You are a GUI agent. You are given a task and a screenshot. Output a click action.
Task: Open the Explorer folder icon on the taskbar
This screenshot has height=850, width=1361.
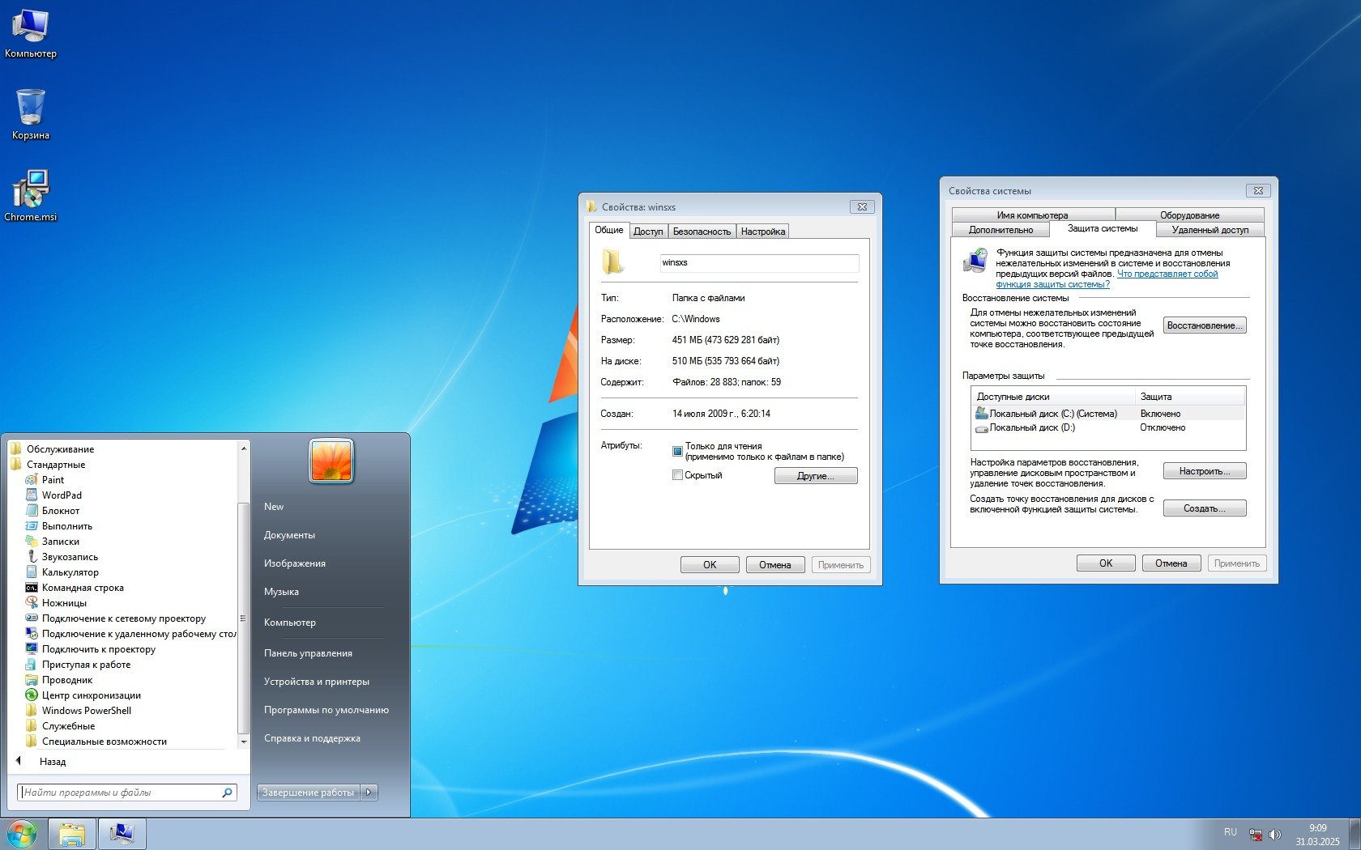coord(72,834)
